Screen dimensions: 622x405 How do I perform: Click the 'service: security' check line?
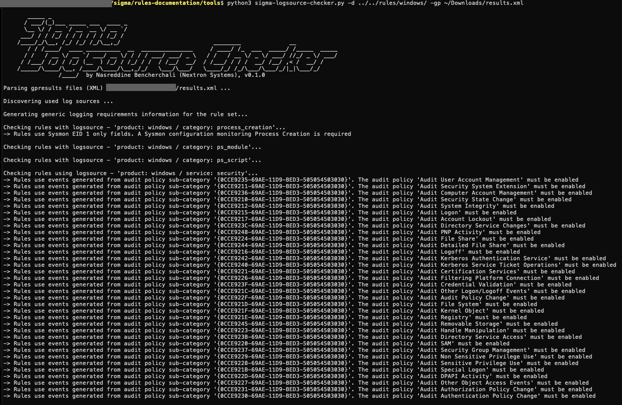pos(131,173)
